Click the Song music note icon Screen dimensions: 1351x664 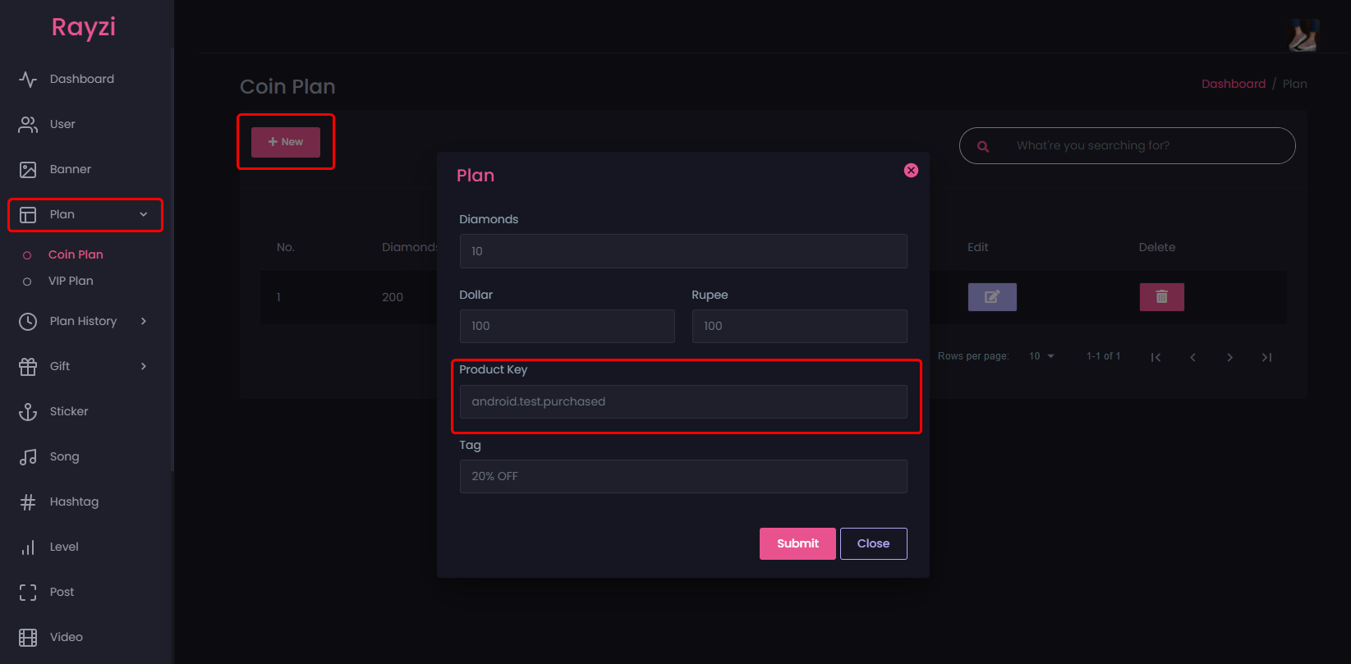(x=28, y=457)
